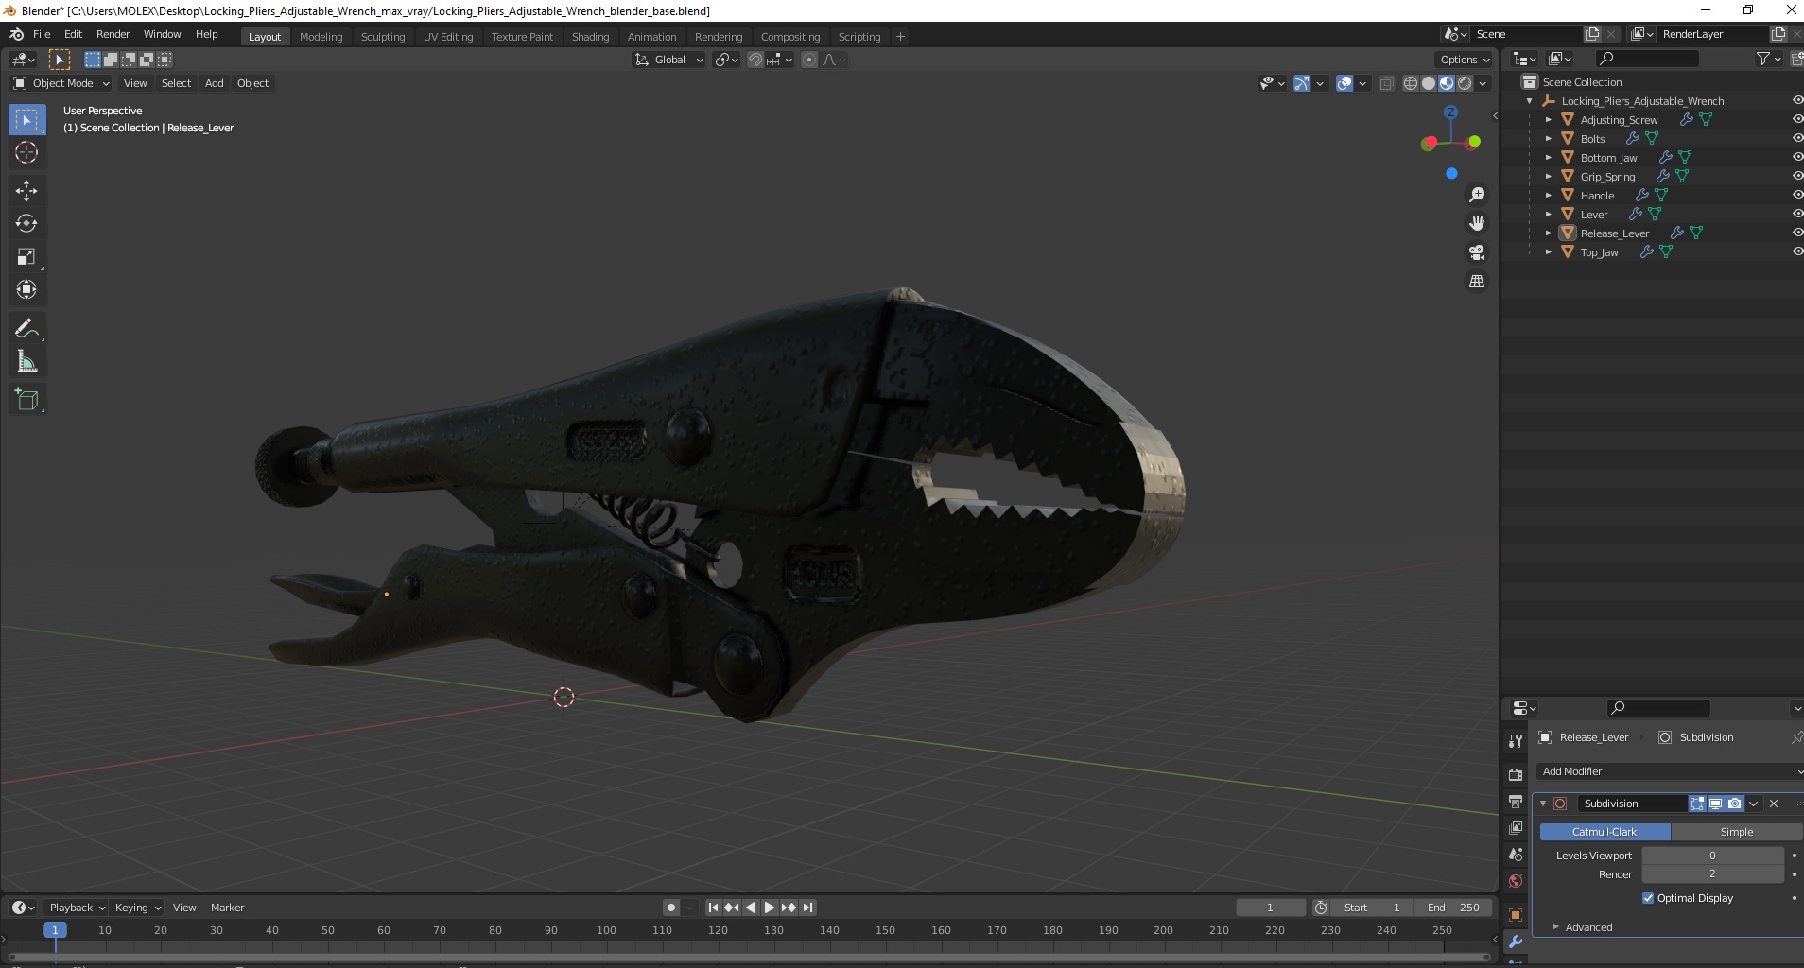Click the pan view hand icon
This screenshot has height=968, width=1804.
(1476, 224)
